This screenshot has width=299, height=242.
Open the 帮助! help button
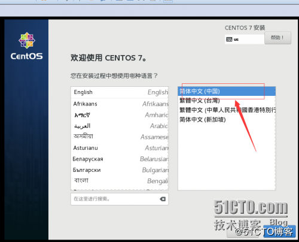click(277, 38)
